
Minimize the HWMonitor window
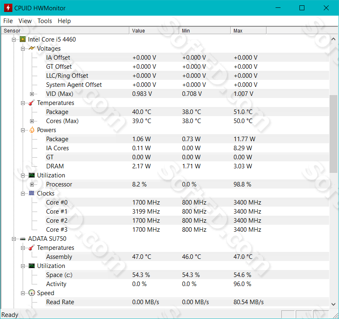click(x=278, y=8)
